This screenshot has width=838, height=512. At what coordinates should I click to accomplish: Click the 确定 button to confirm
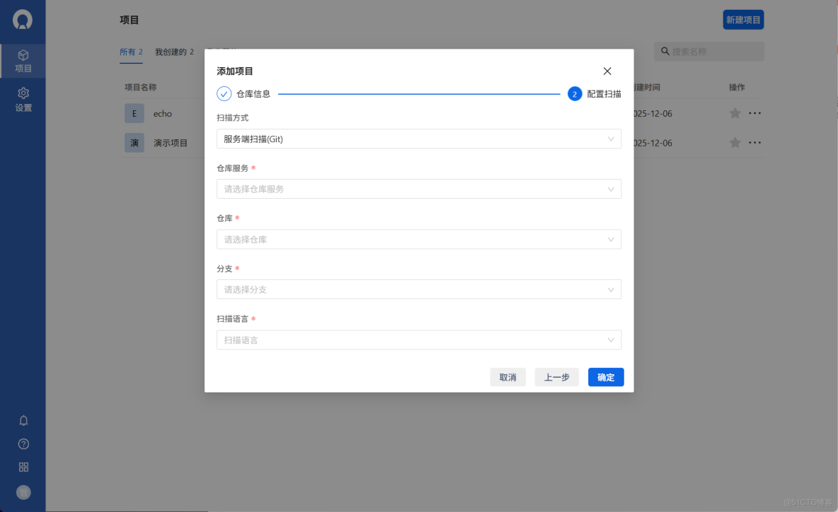[606, 377]
